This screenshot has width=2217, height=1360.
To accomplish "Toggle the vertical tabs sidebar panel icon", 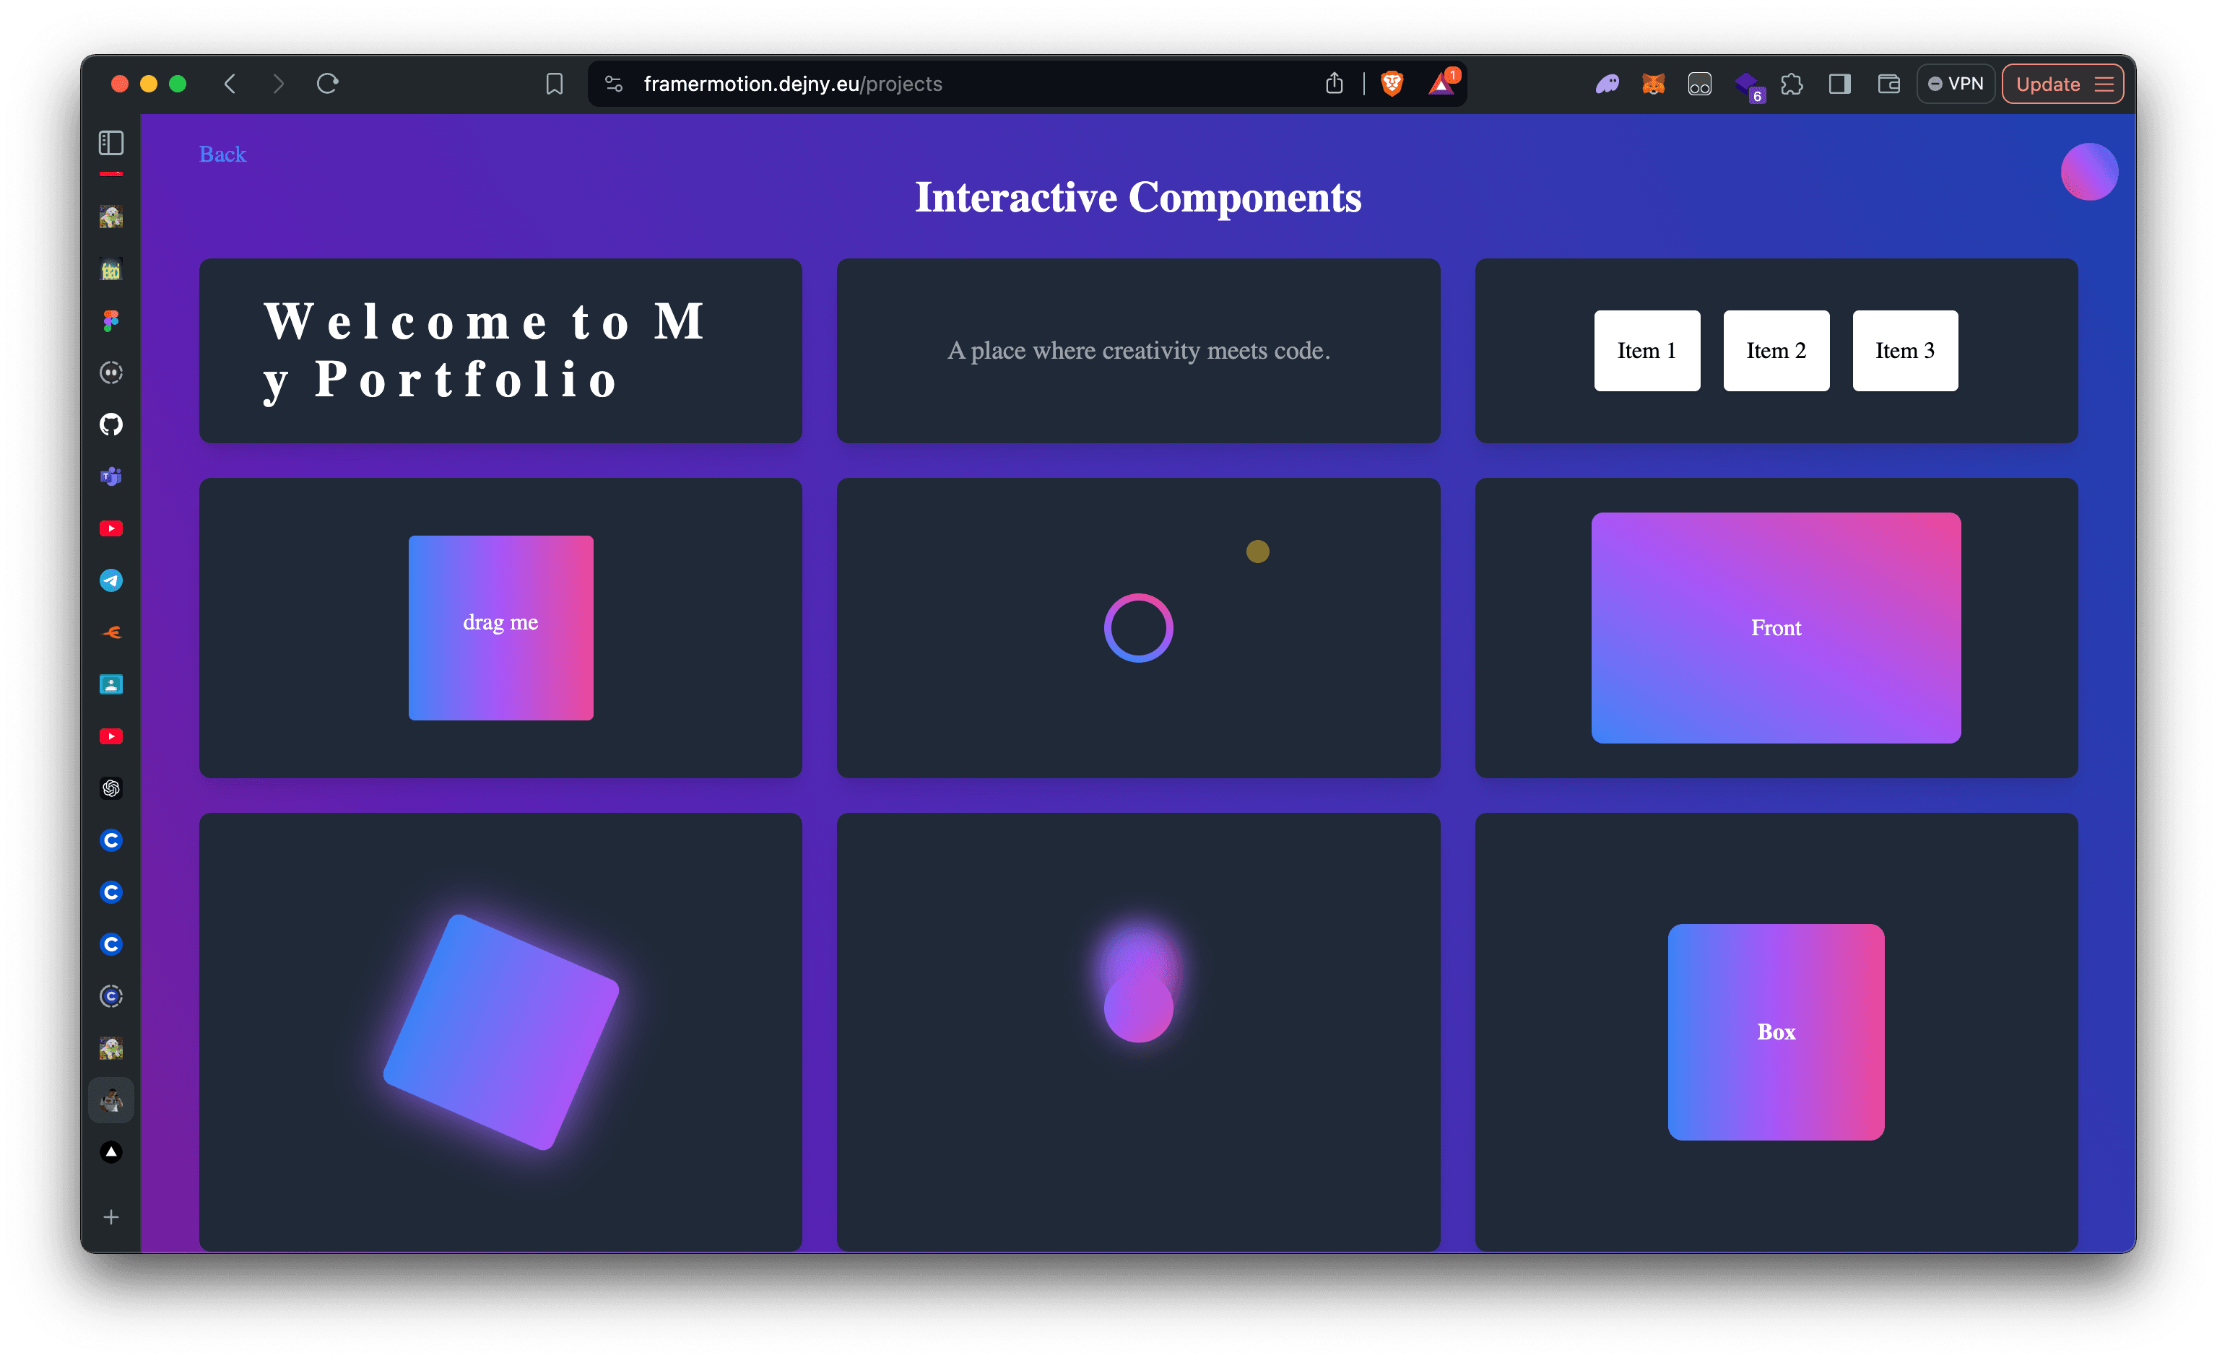I will click(110, 142).
